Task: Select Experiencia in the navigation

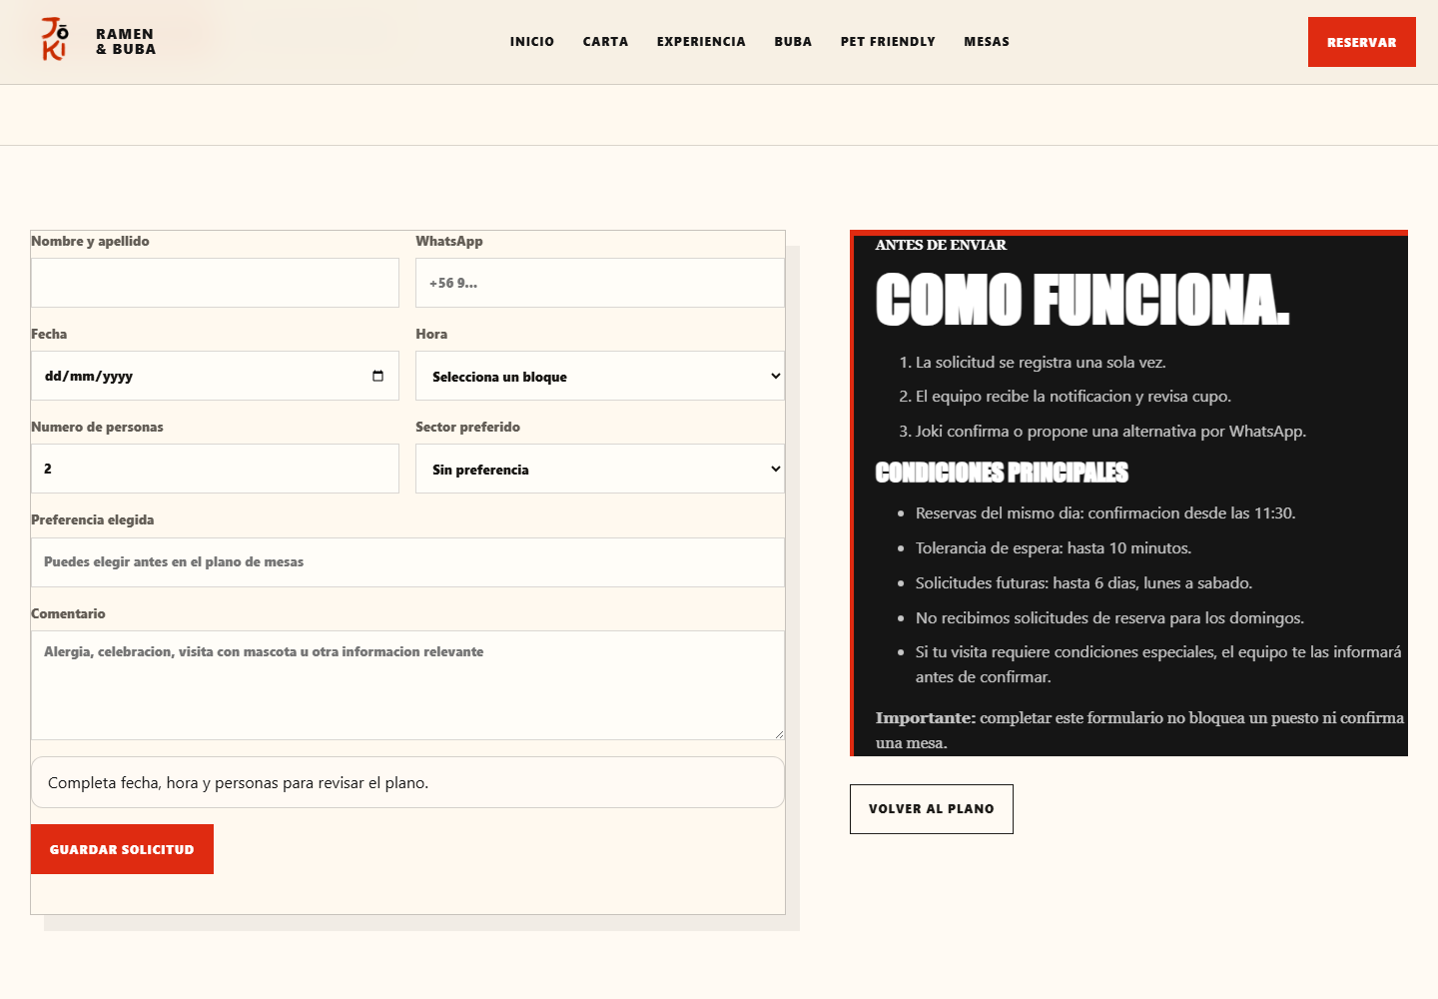Action: click(x=701, y=42)
